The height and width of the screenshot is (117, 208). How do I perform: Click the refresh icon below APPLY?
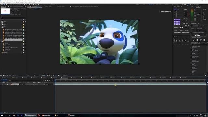pos(194,40)
